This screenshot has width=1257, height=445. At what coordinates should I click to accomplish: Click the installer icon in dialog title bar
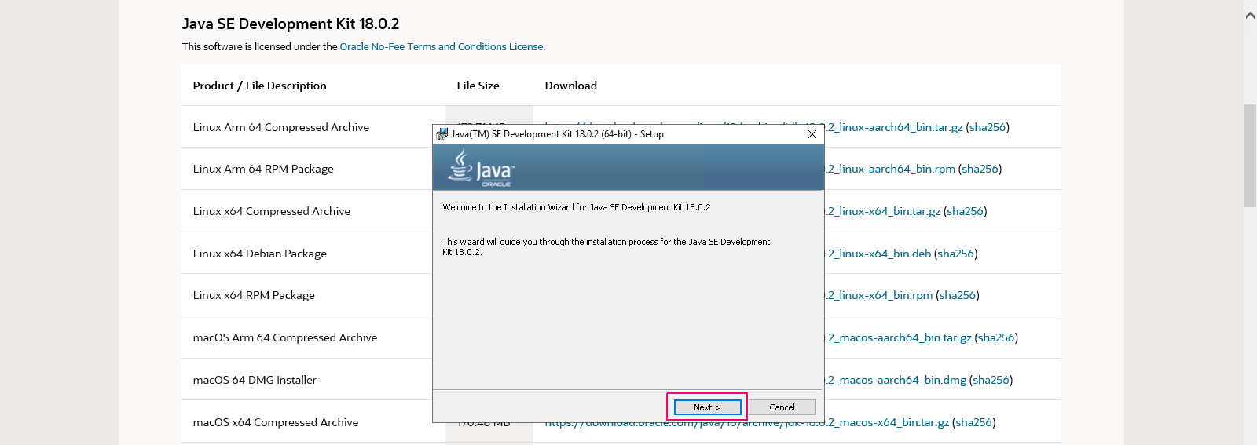442,134
